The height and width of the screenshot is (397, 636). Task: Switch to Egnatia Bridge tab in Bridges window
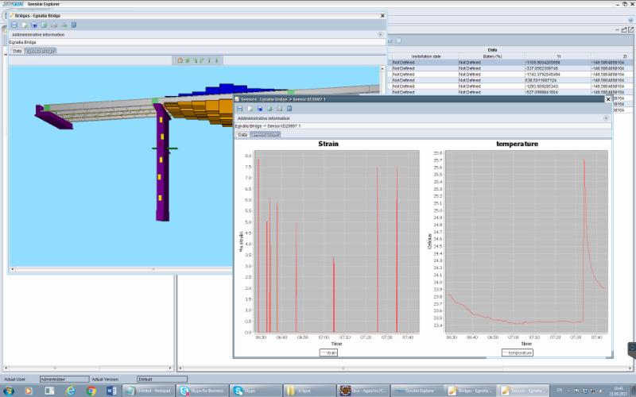tap(40, 51)
